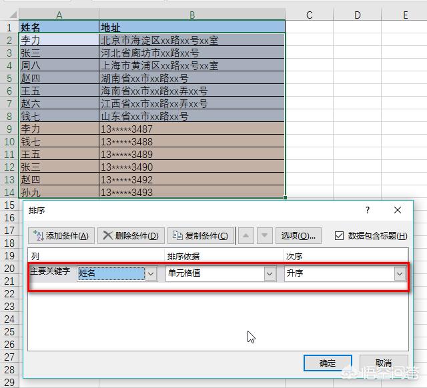The height and width of the screenshot is (388, 427).
Task: Select name cell 李力 in row 2
Action: click(59, 40)
